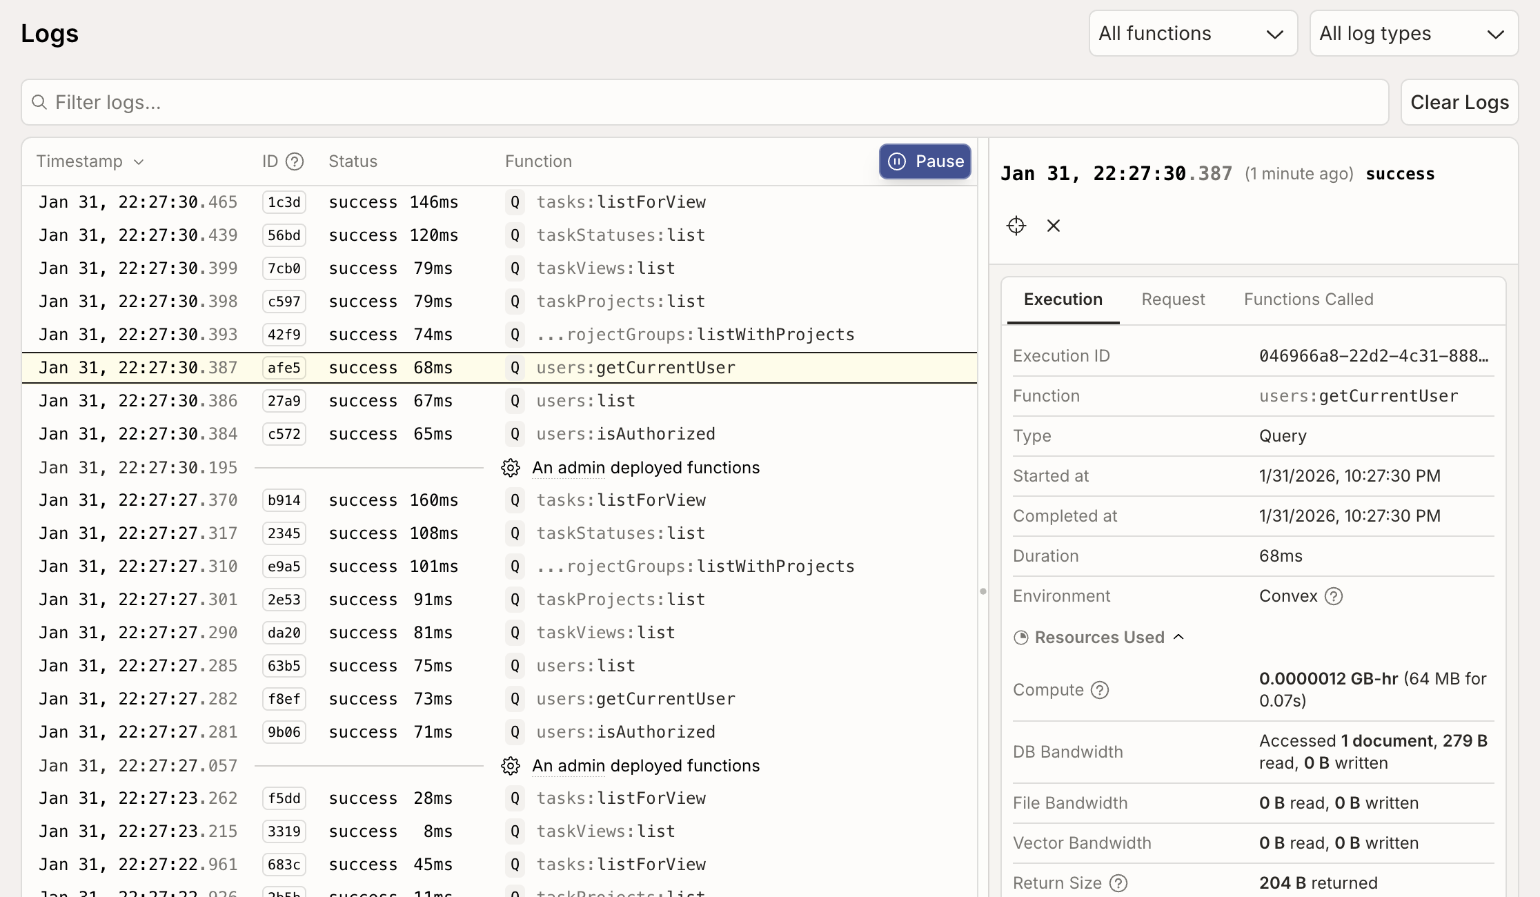The width and height of the screenshot is (1540, 897).
Task: Click the Q query badge beside tasks:listForView
Action: point(515,201)
